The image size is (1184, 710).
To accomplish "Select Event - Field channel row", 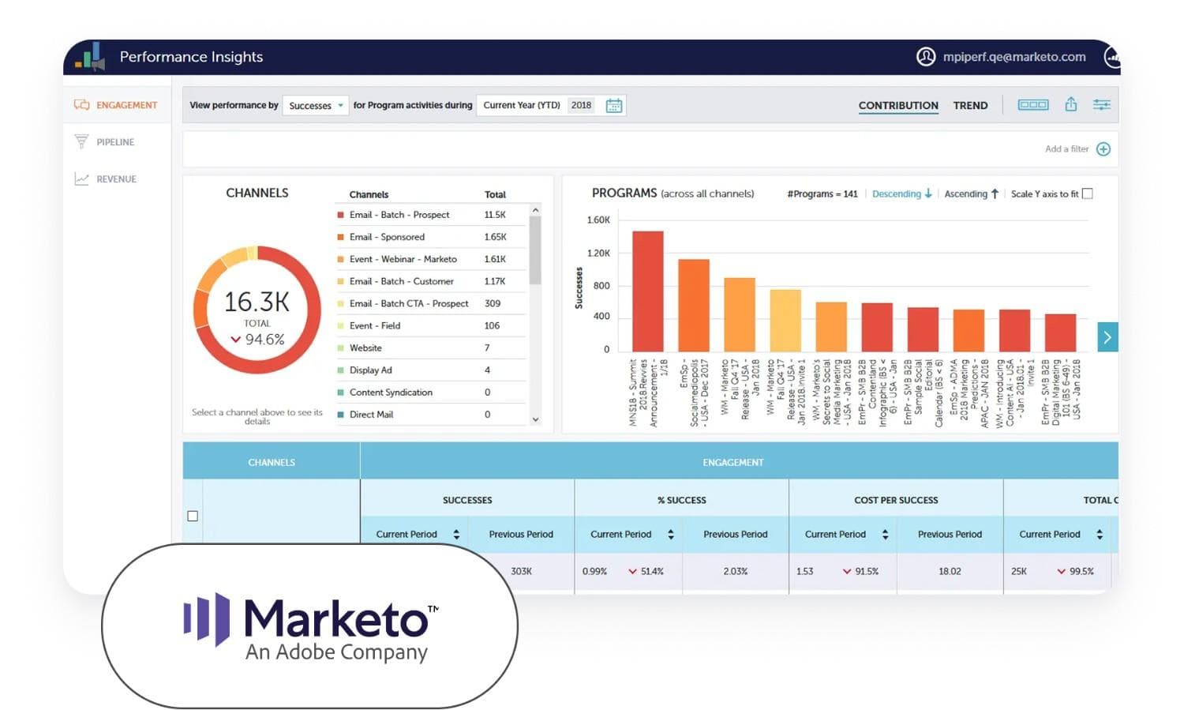I will click(431, 325).
